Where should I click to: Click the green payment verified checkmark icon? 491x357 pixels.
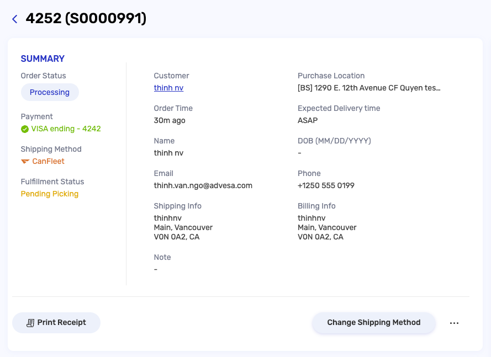pyautogui.click(x=25, y=129)
